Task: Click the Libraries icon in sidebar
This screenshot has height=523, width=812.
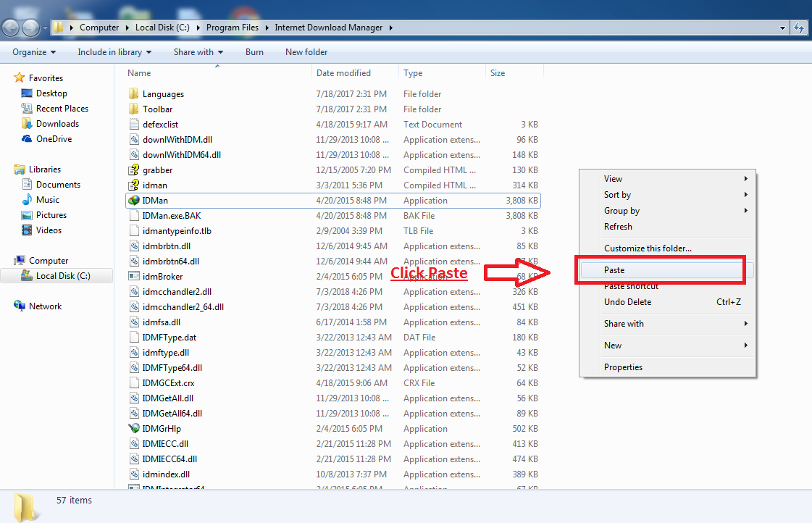Action: click(x=19, y=170)
